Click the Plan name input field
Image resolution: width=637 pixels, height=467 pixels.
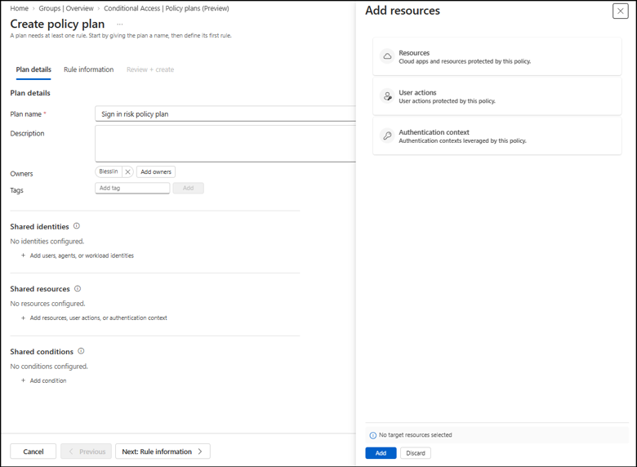coord(225,114)
